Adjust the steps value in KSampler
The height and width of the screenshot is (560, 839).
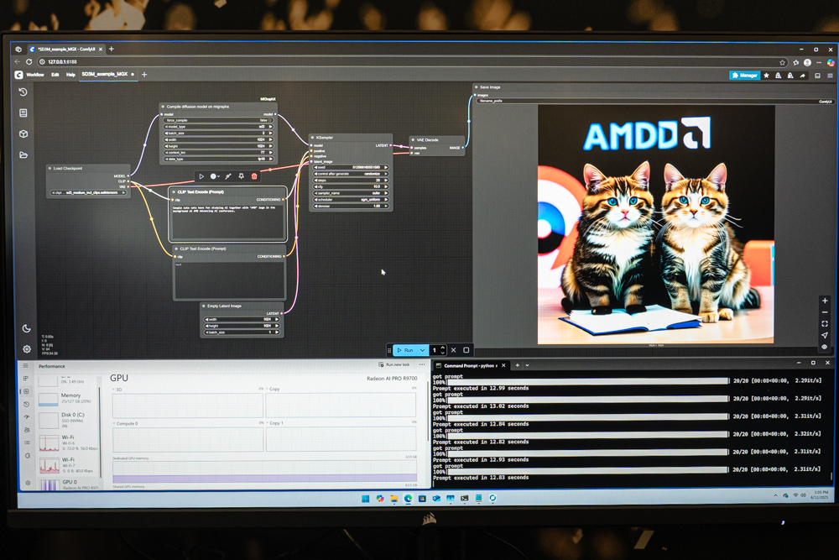351,181
